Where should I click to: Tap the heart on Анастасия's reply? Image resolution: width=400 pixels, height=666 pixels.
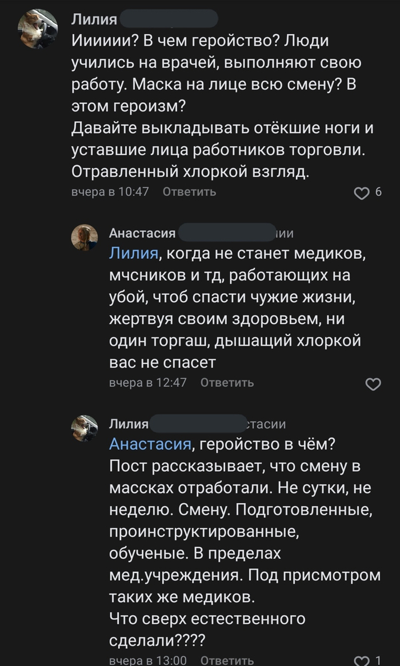373,384
